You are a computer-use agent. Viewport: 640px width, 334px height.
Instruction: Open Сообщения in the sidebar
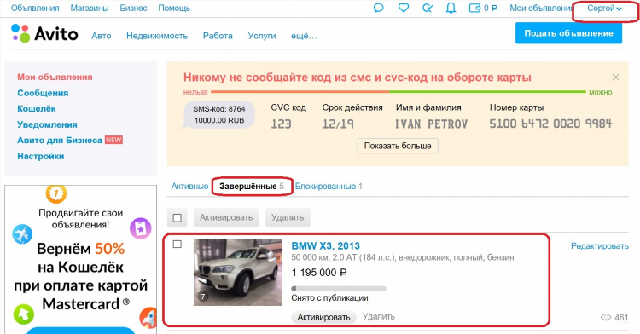coord(43,93)
